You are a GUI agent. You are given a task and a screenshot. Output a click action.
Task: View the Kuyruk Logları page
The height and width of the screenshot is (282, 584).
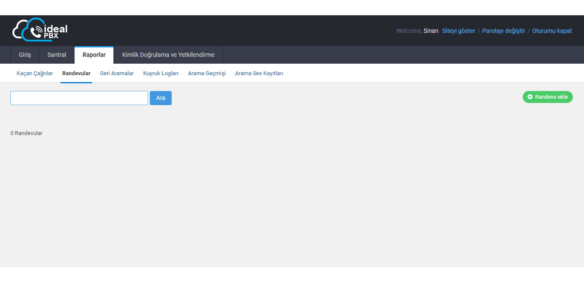click(x=161, y=73)
